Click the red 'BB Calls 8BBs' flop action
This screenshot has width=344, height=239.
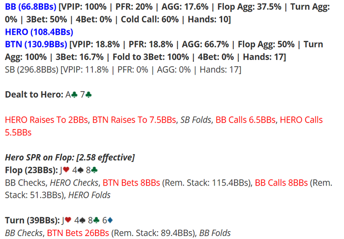(x=281, y=183)
